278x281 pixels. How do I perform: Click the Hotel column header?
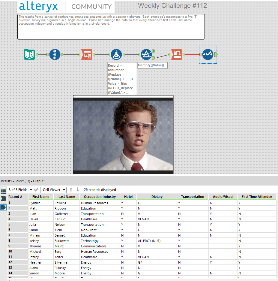point(128,197)
